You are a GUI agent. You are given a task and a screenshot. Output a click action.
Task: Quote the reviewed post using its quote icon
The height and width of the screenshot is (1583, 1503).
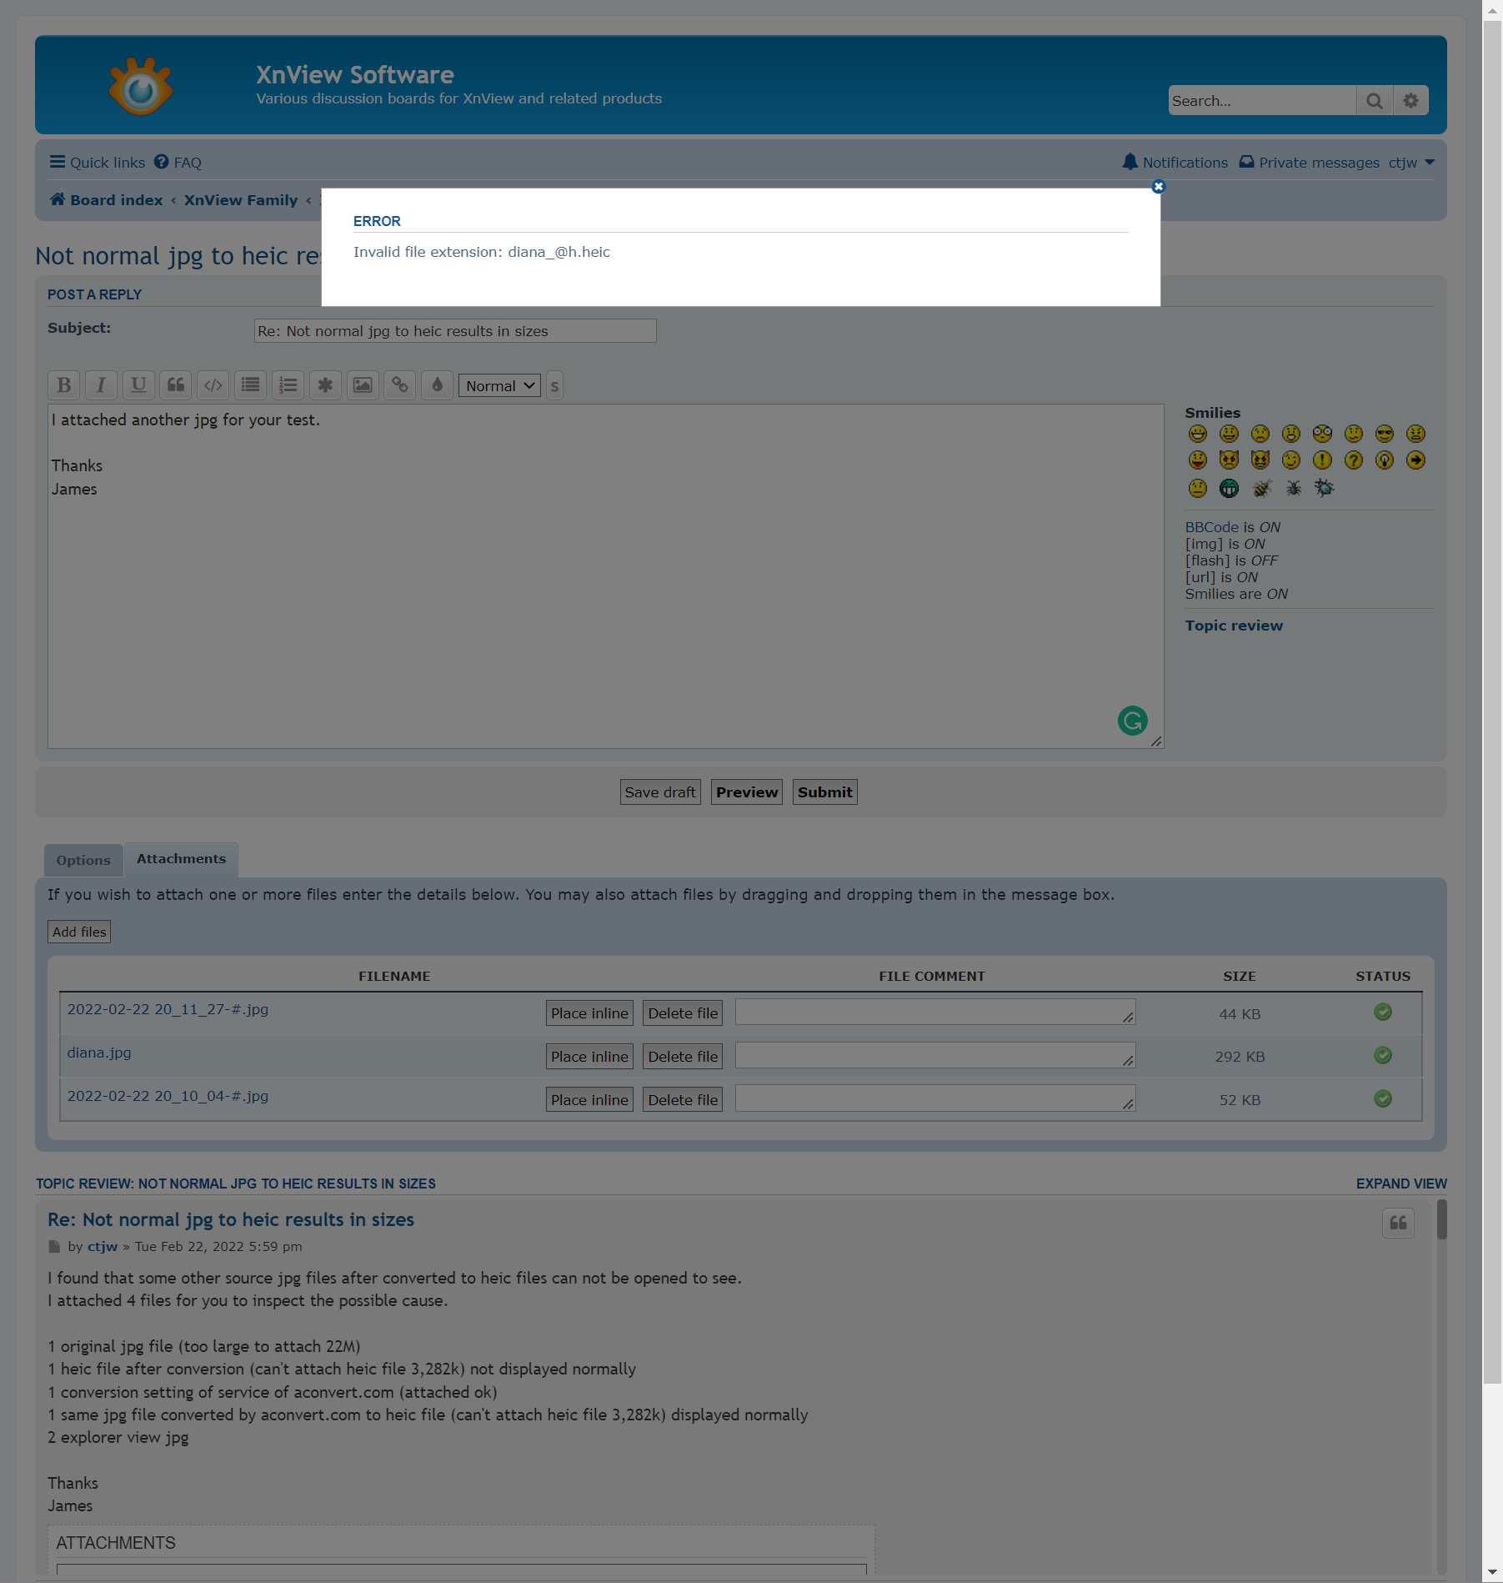[1398, 1224]
